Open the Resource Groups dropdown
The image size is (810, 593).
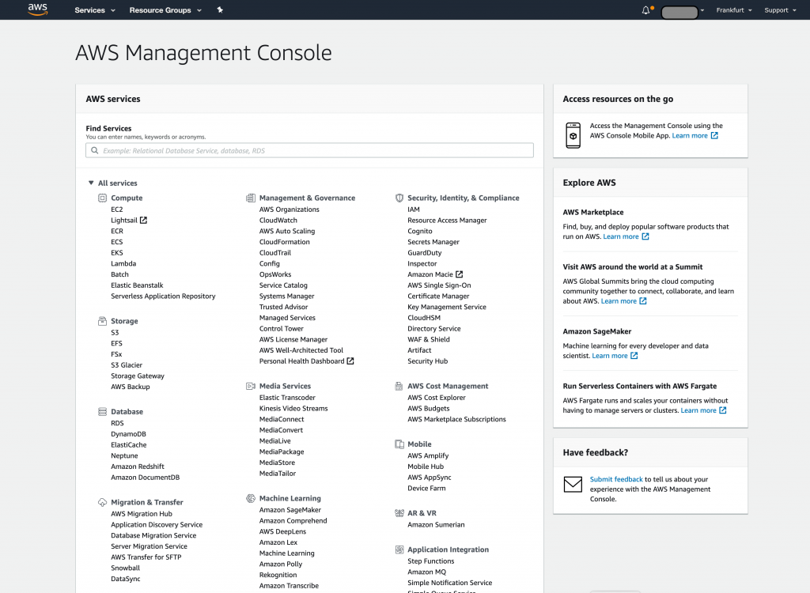click(x=165, y=10)
